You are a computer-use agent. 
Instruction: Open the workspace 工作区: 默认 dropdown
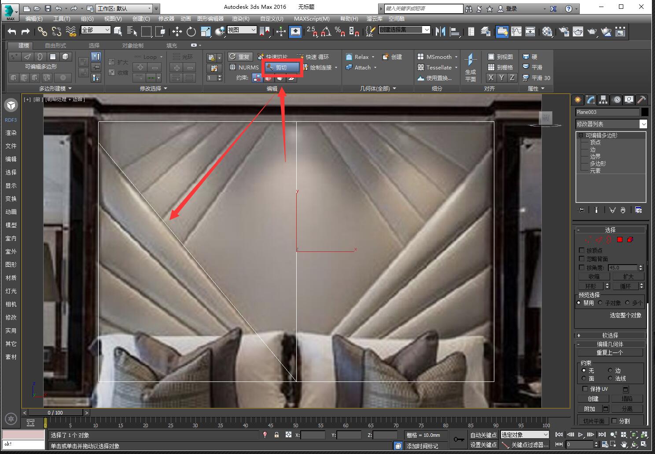coord(124,8)
